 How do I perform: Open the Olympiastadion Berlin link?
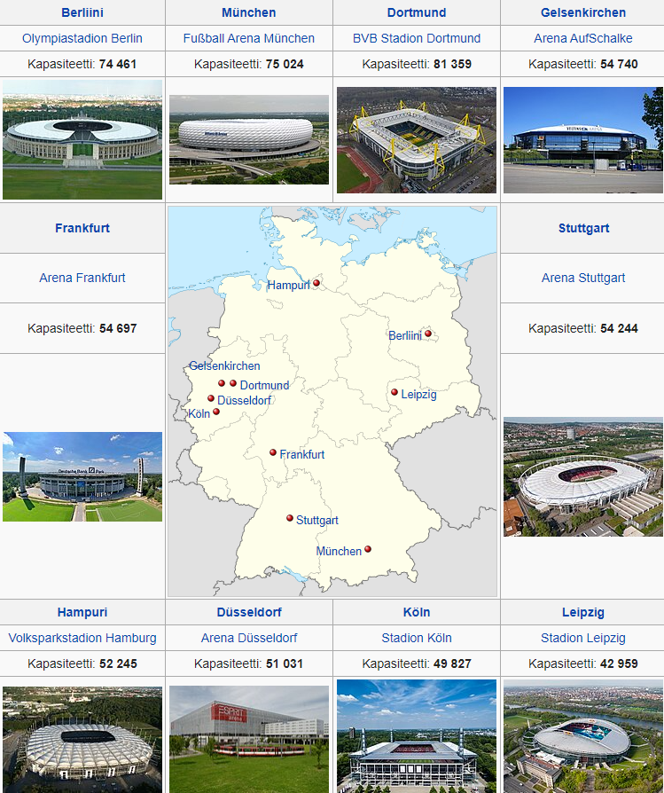click(x=82, y=38)
